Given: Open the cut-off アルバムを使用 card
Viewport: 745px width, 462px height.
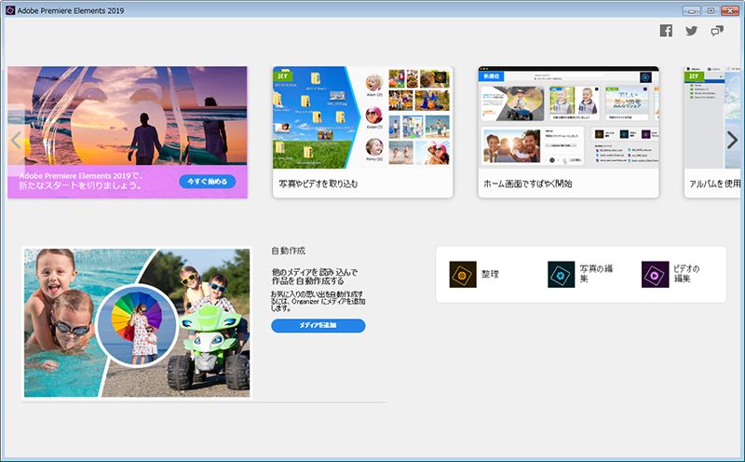Looking at the screenshot, I should 712,132.
